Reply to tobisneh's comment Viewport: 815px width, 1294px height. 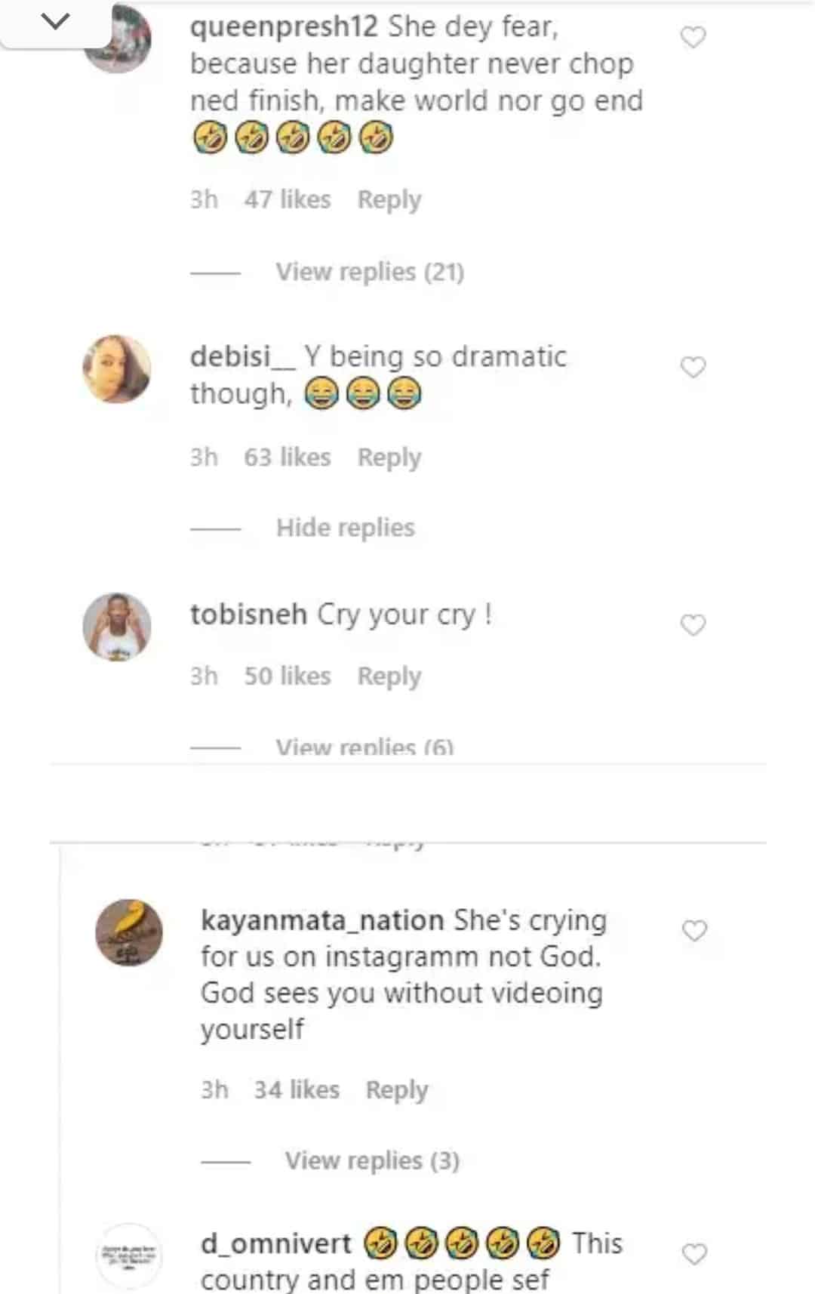tap(389, 676)
